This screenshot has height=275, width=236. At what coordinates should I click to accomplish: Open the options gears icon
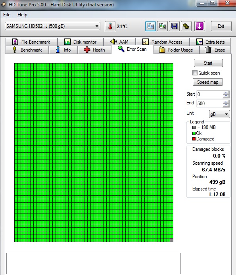(x=186, y=26)
